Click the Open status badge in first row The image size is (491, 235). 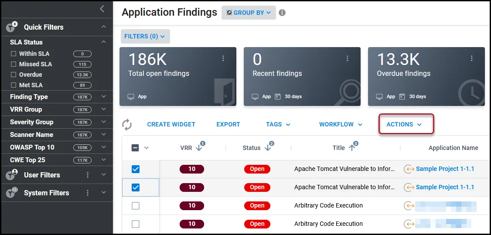[257, 169]
